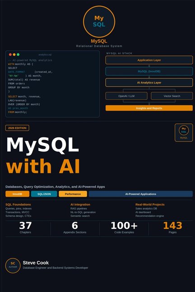Click the 'FROM orders' code line
This screenshot has width=195, height=292.
(x=16, y=83)
